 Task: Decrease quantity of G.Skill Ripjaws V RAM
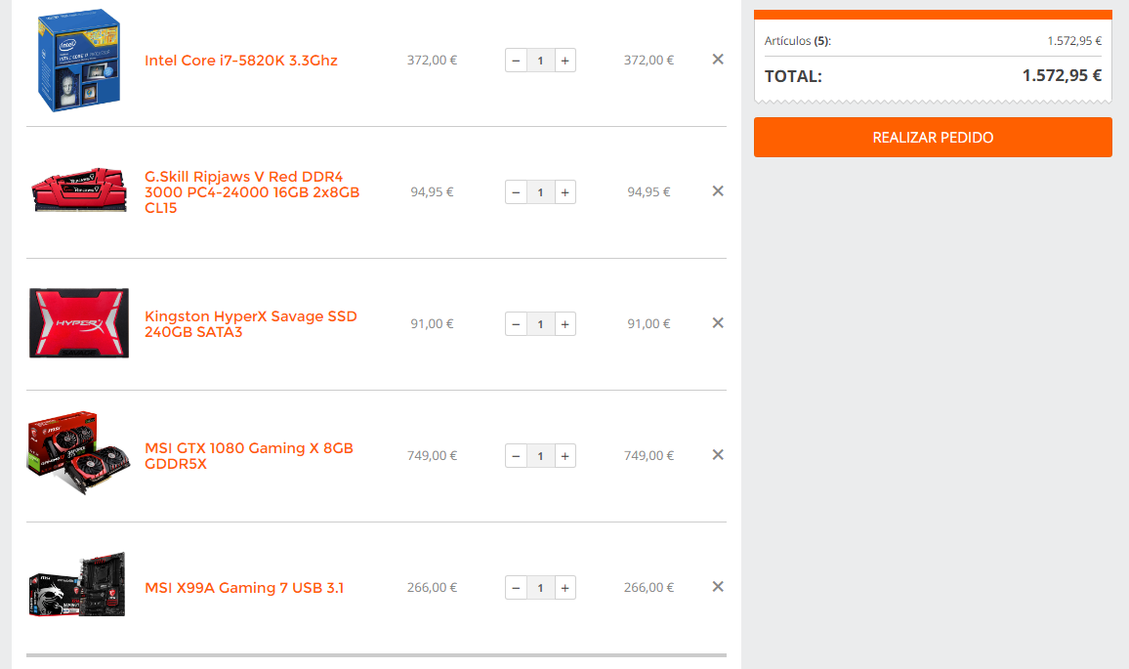pyautogui.click(x=516, y=192)
